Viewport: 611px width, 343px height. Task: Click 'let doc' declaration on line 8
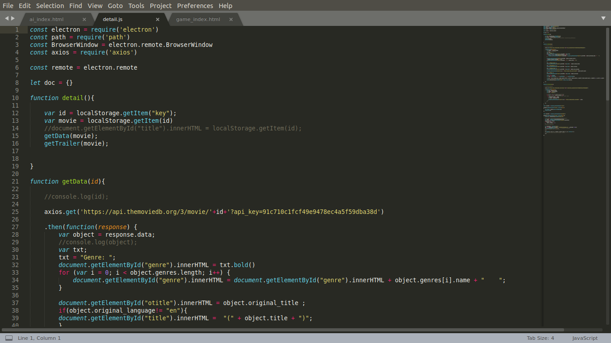click(x=42, y=83)
